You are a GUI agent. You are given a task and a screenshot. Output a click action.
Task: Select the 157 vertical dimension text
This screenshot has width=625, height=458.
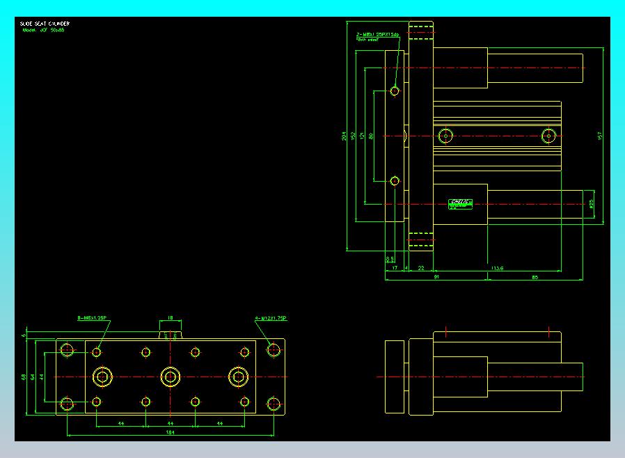[599, 136]
